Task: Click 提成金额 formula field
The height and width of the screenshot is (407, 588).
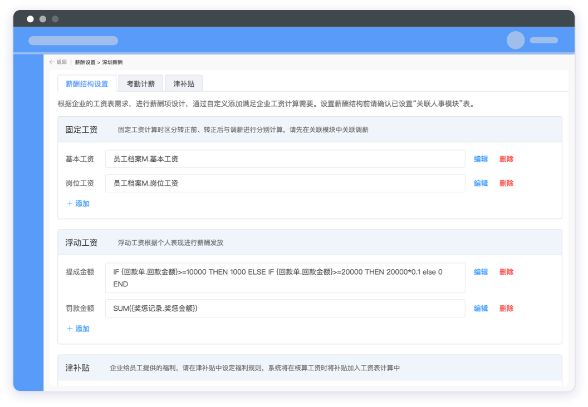Action: (x=285, y=278)
